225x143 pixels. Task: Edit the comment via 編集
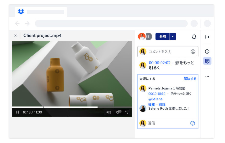coord(152,105)
